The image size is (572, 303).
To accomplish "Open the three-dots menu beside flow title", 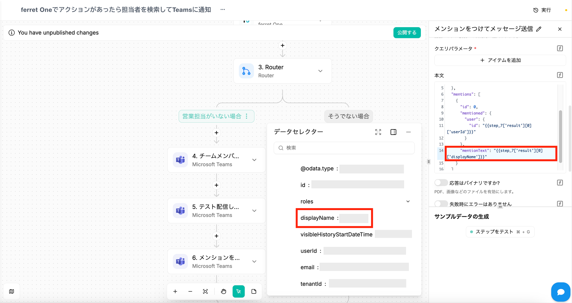I will tap(223, 9).
